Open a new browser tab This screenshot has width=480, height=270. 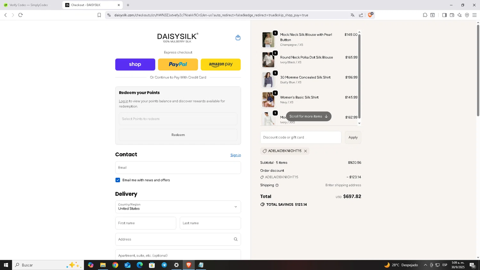[128, 5]
